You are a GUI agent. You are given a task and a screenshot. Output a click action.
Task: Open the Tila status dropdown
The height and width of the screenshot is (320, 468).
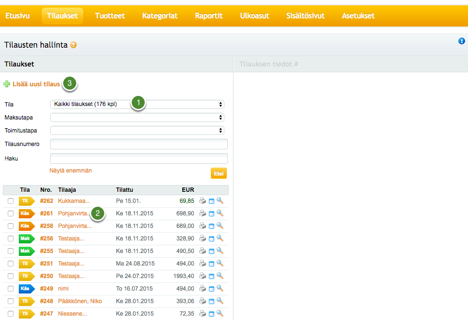(138, 105)
